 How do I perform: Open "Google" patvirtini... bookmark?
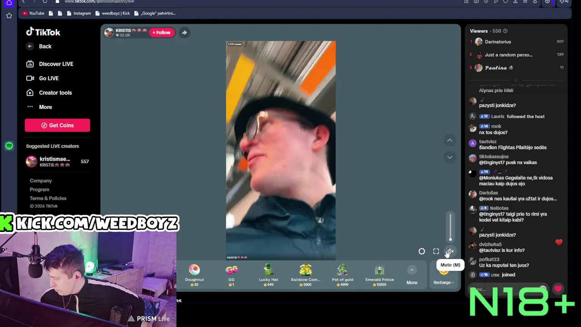click(x=155, y=13)
